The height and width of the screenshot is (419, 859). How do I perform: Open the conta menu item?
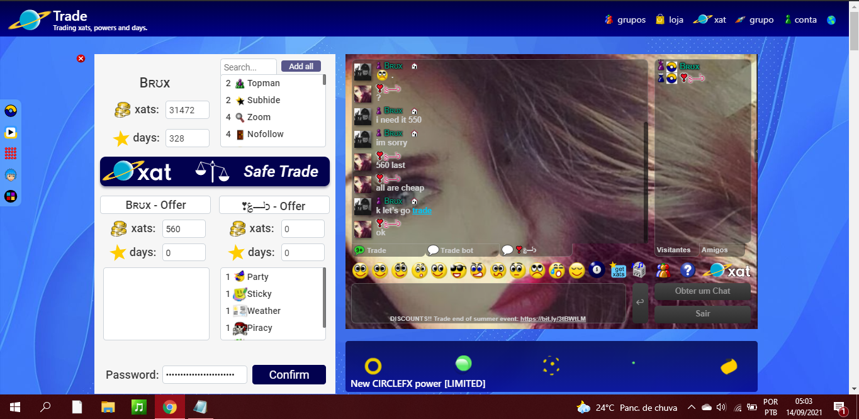pyautogui.click(x=800, y=20)
